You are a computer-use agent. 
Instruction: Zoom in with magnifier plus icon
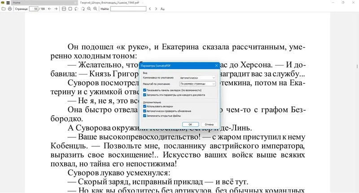pos(95,9)
